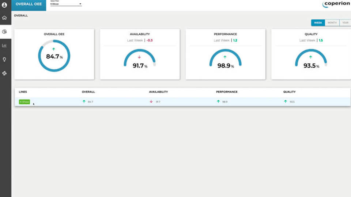Image resolution: width=351 pixels, height=197 pixels.
Task: Switch time range to MONTH
Action: (x=332, y=23)
